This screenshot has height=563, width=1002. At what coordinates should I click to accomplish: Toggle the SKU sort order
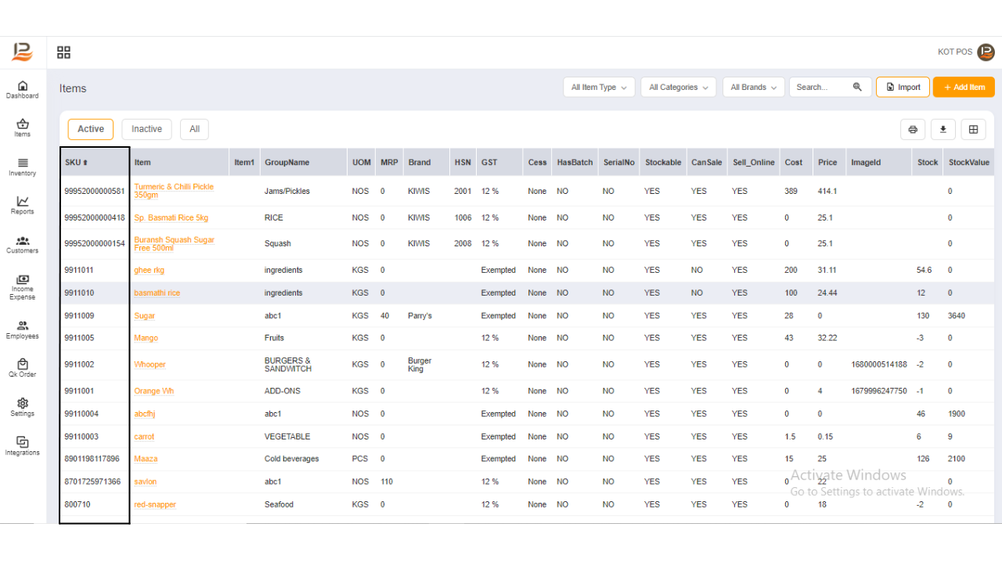click(x=84, y=162)
